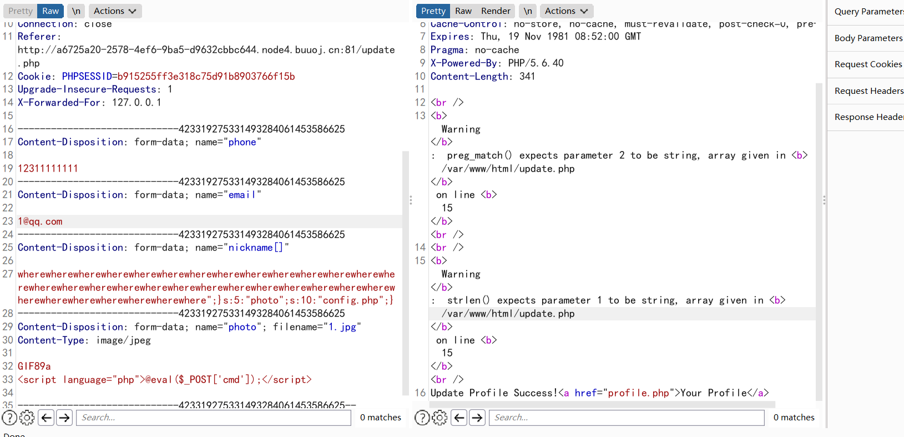Click the email value 1@qq.com
The height and width of the screenshot is (437, 904).
[x=40, y=222]
